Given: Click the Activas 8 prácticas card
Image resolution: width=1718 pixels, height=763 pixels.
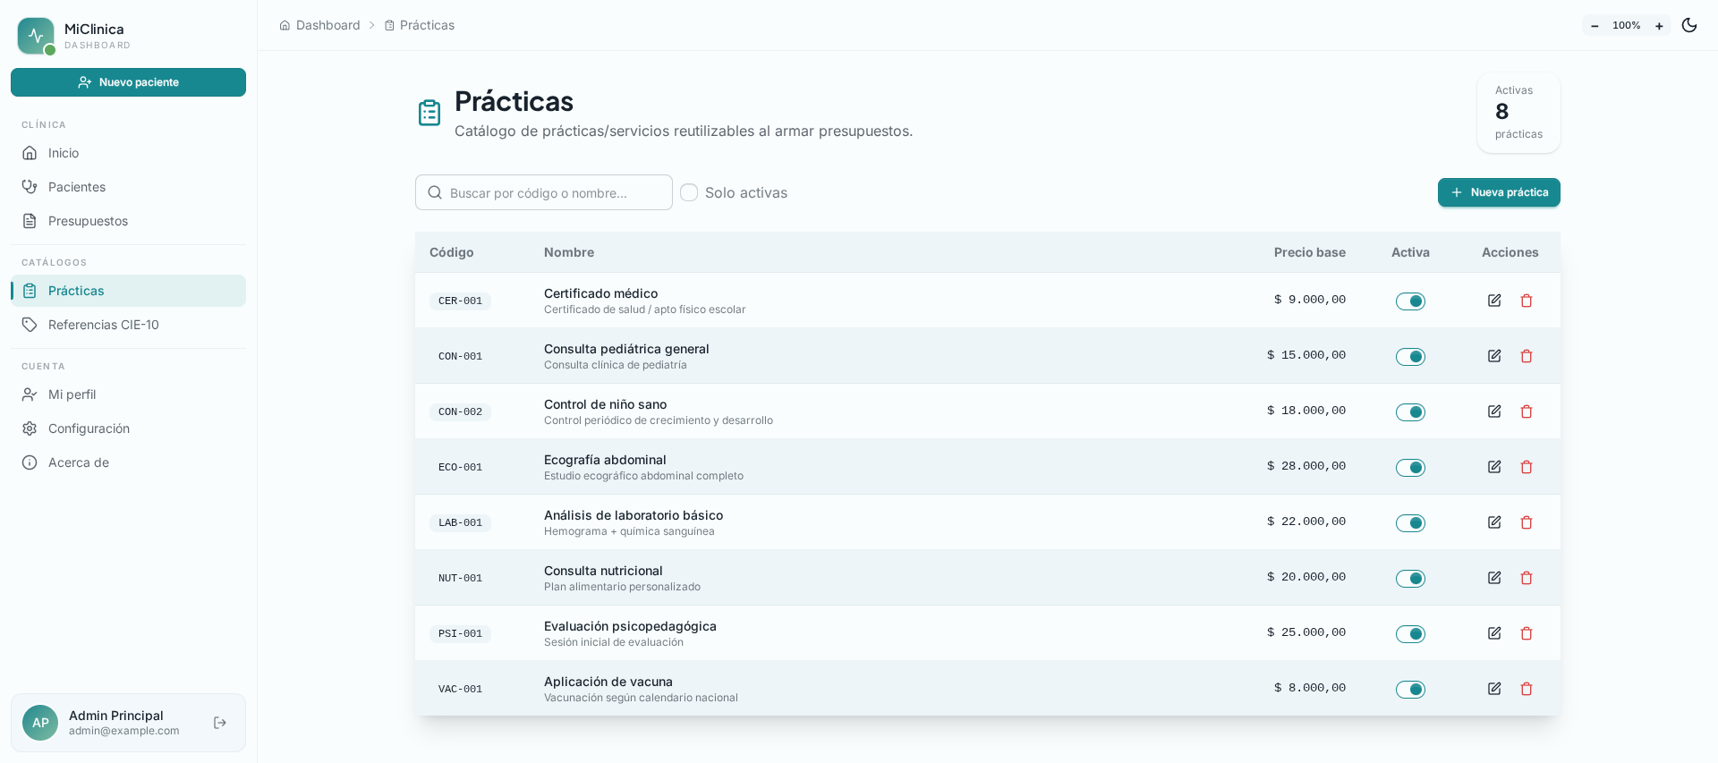Looking at the screenshot, I should [x=1518, y=113].
